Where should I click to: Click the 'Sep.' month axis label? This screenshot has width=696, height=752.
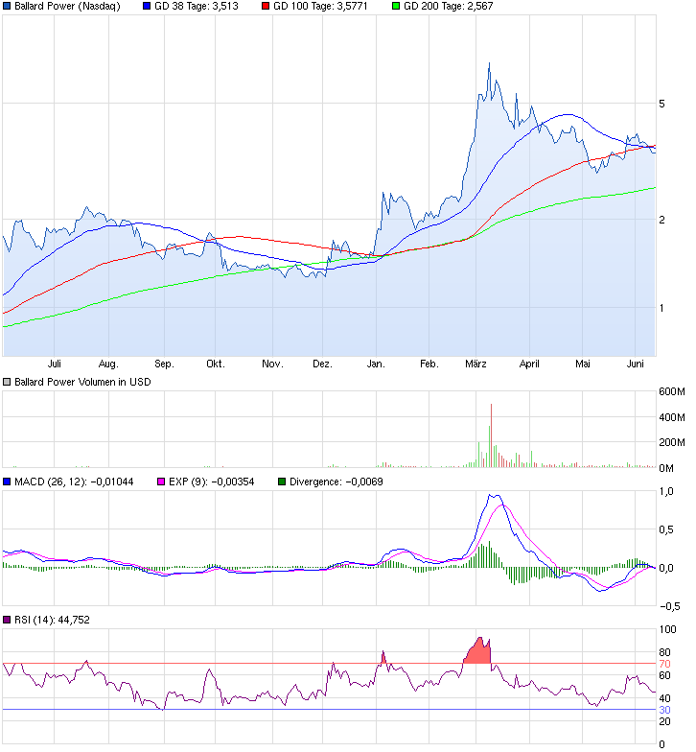click(164, 364)
